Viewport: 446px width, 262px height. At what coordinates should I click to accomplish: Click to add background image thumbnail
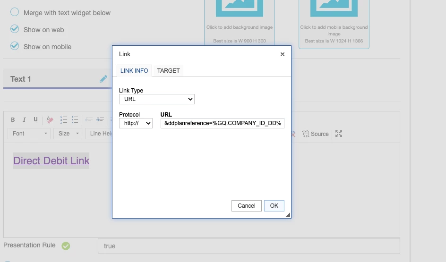pos(240,23)
